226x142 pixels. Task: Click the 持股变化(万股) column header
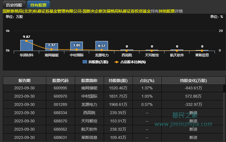click(x=193, y=81)
